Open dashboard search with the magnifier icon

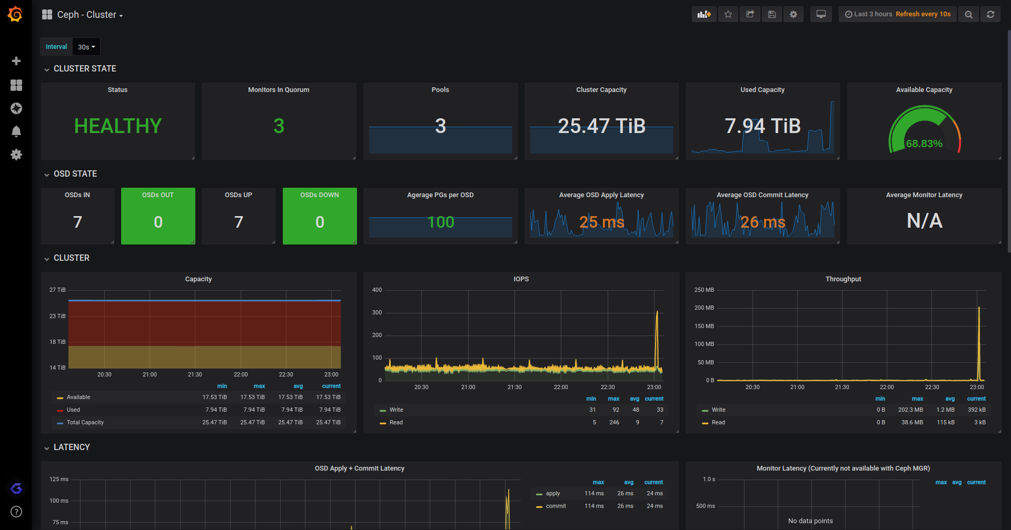pos(968,14)
